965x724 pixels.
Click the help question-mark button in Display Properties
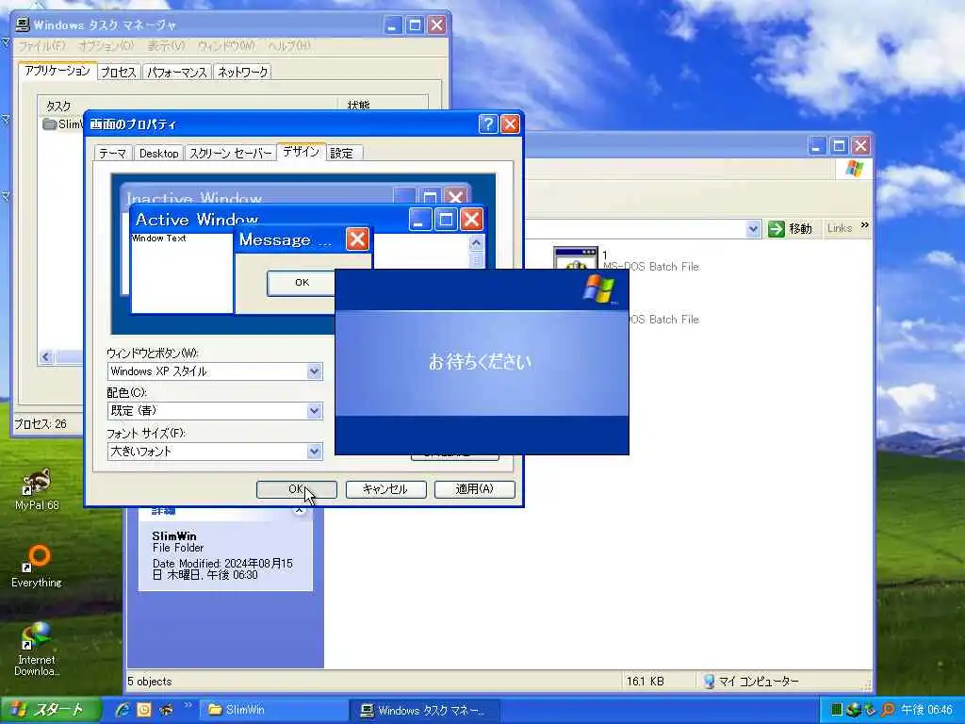coord(487,124)
